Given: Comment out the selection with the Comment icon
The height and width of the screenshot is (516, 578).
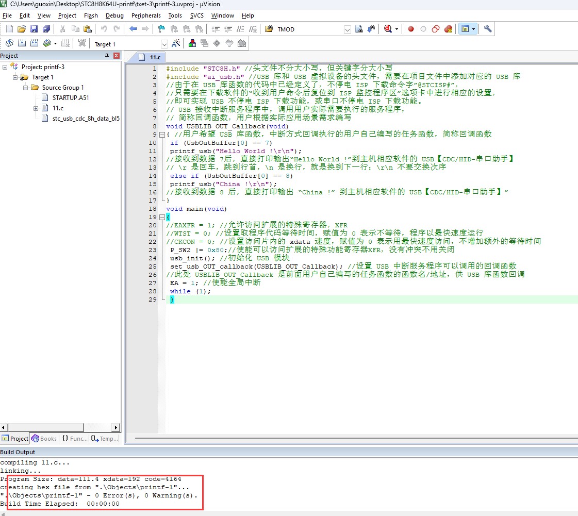Looking at the screenshot, I should tap(240, 29).
